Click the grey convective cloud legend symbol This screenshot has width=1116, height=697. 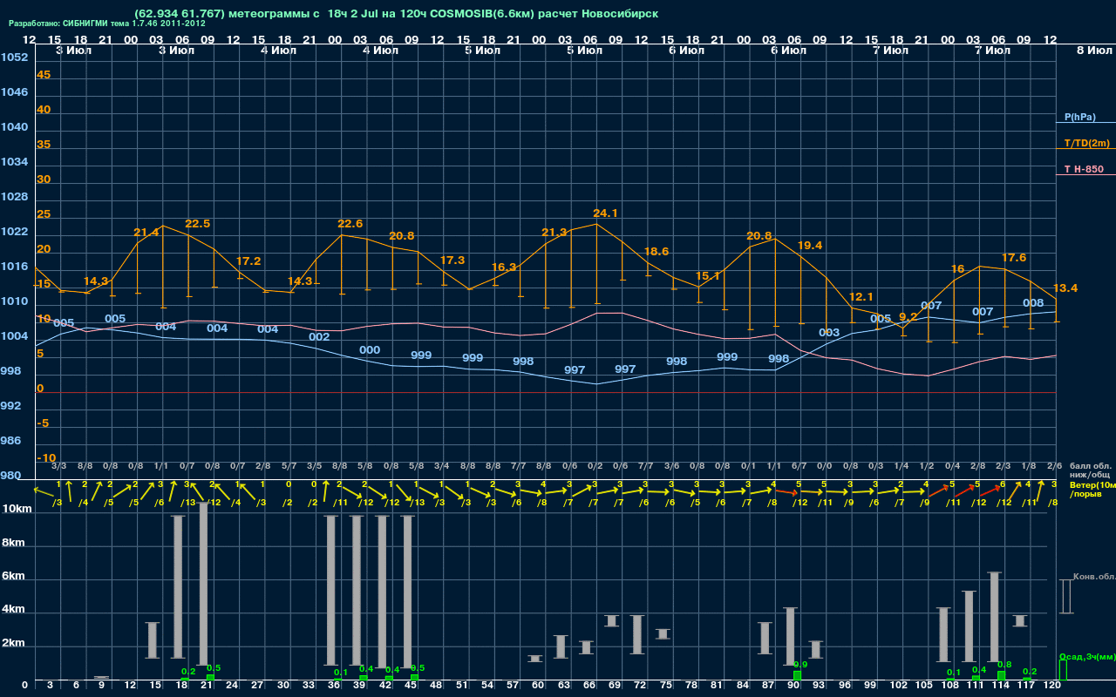(1065, 597)
